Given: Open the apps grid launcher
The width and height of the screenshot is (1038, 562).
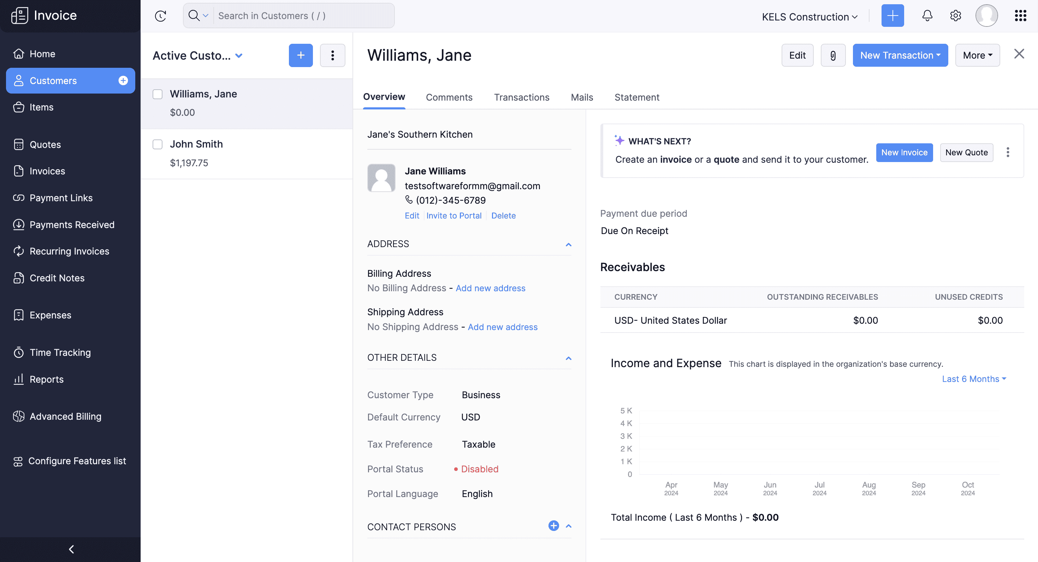Looking at the screenshot, I should 1020,16.
